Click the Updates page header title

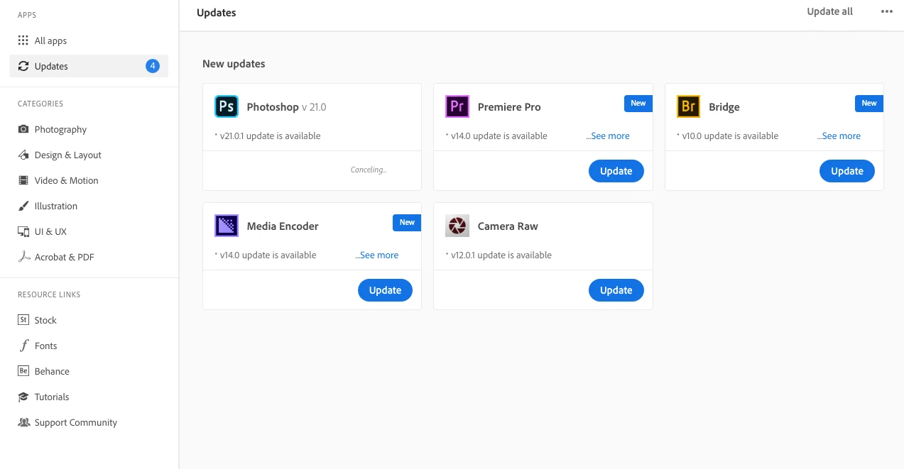pos(217,13)
